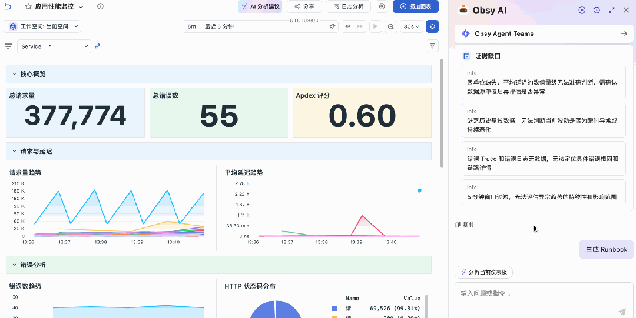
Task: Click the info card about 缺乏历史基线数据
Action: (544, 120)
